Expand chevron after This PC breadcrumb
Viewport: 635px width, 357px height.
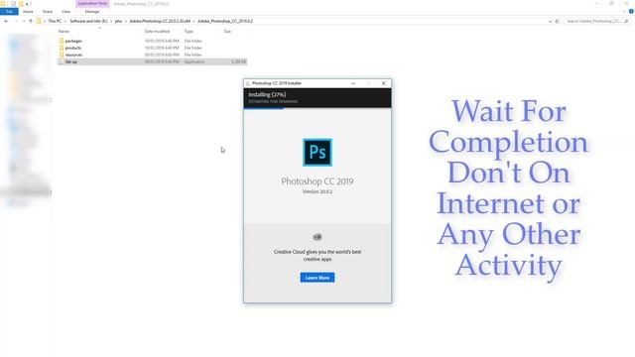(65, 21)
